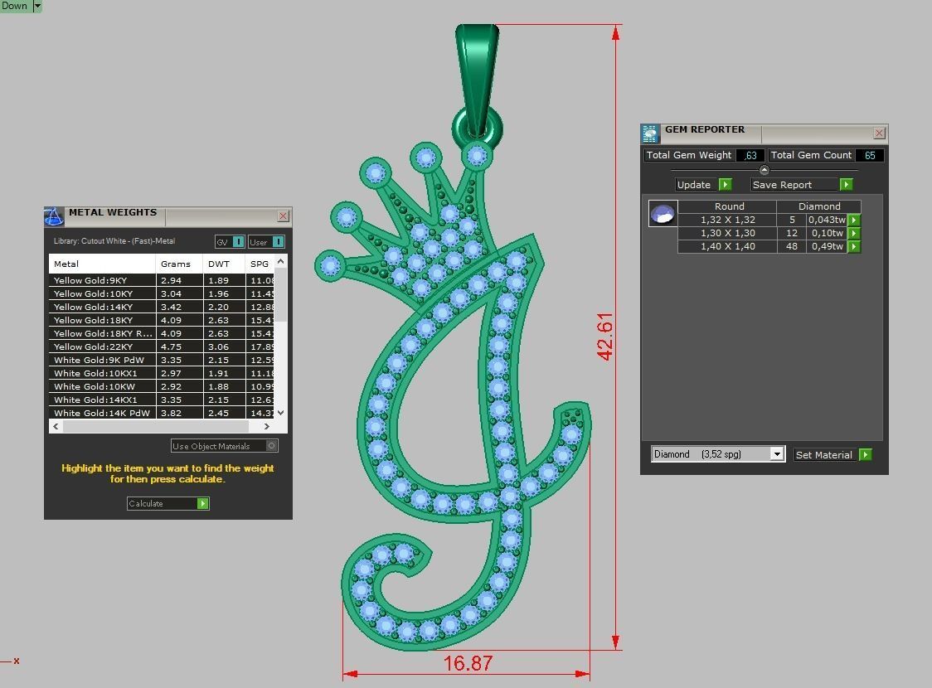
Task: Collapse the Gem Reporter summary with the round arrow
Action: point(765,170)
